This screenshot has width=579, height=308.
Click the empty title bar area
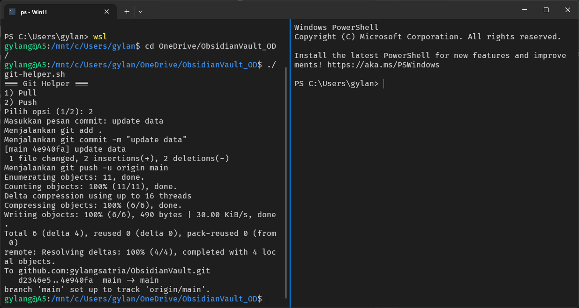pyautogui.click(x=328, y=10)
